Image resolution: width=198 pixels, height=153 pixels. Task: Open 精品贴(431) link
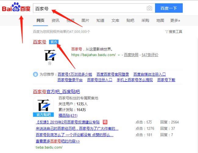[x=68, y=115]
